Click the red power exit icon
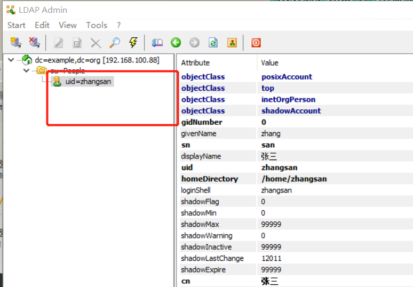The height and width of the screenshot is (287, 413). (x=256, y=43)
